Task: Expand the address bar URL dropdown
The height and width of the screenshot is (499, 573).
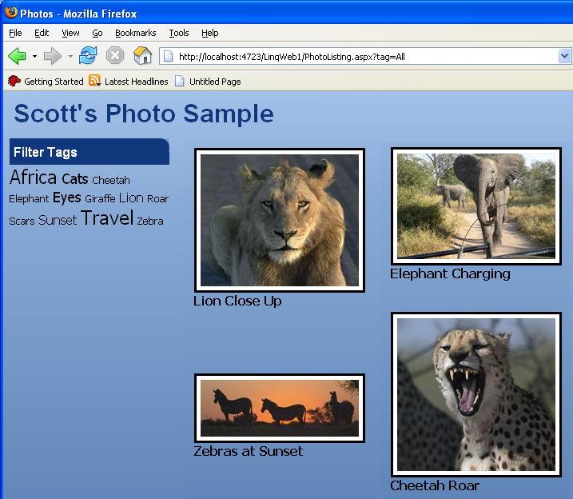Action: click(x=564, y=56)
